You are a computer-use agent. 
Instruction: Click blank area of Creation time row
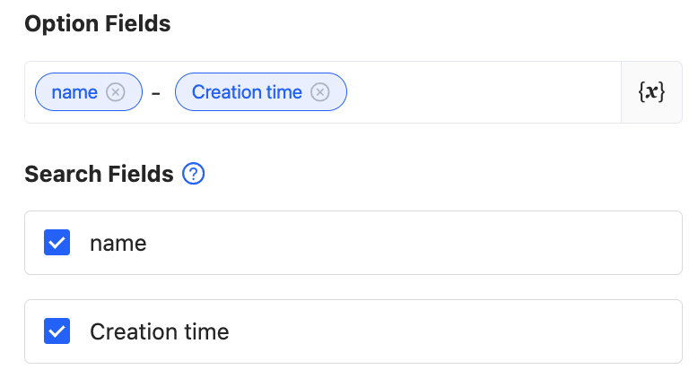[x=449, y=332]
